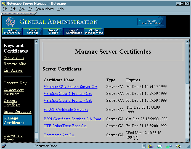The width and height of the screenshot is (191, 149).
Task: Open the Generate Key link
Action: pos(15,83)
